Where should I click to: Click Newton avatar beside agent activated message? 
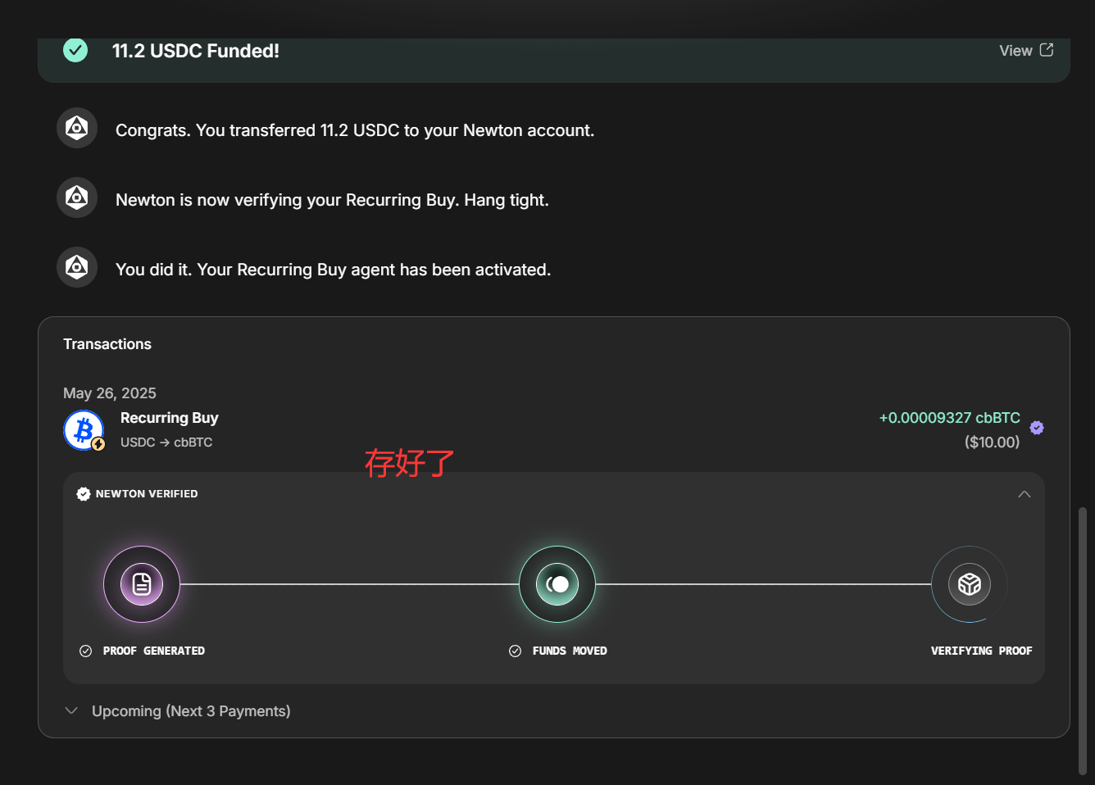click(77, 268)
